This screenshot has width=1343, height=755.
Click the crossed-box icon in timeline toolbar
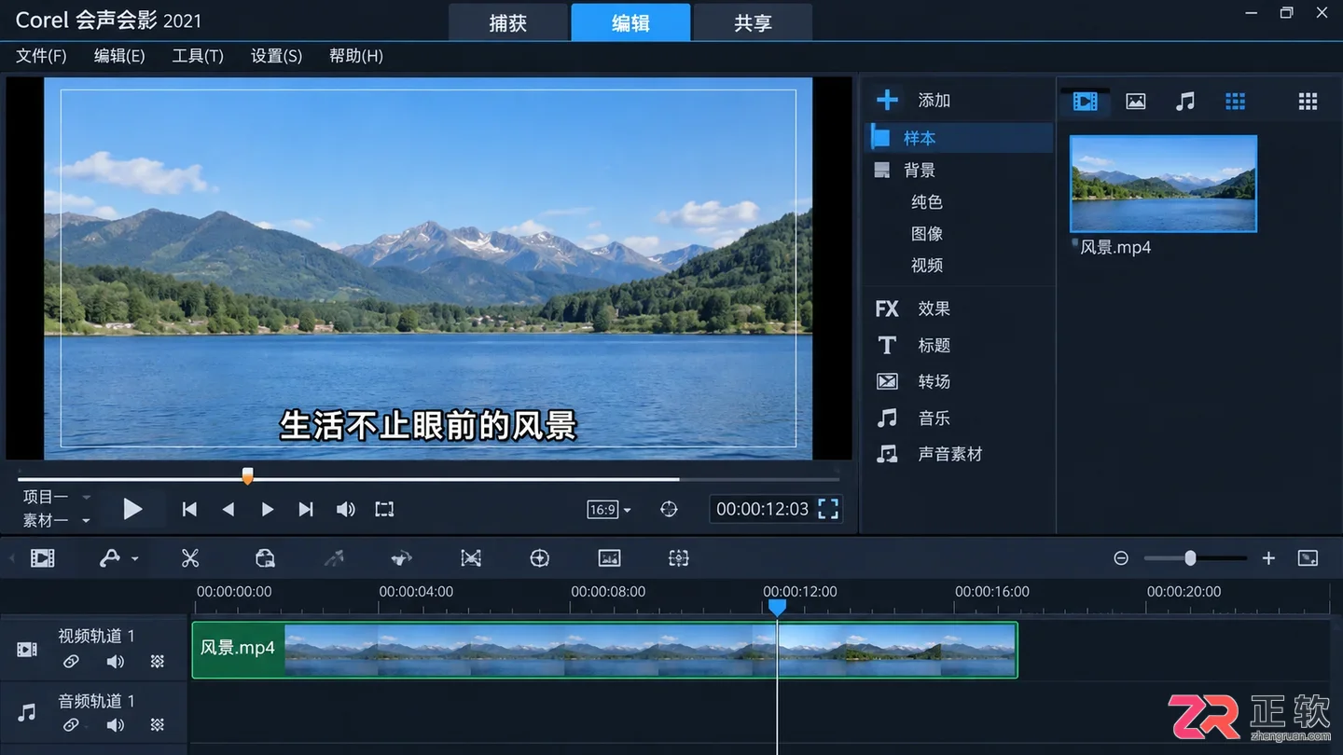(471, 558)
